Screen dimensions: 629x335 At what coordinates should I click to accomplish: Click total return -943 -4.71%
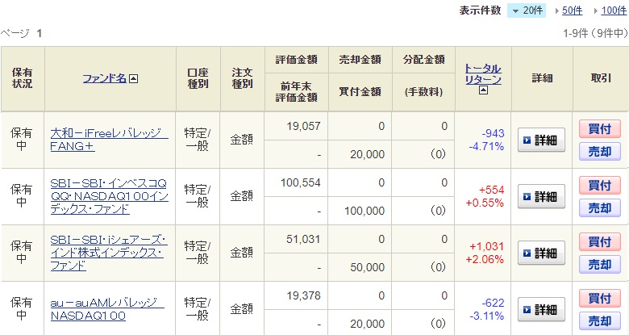point(486,140)
